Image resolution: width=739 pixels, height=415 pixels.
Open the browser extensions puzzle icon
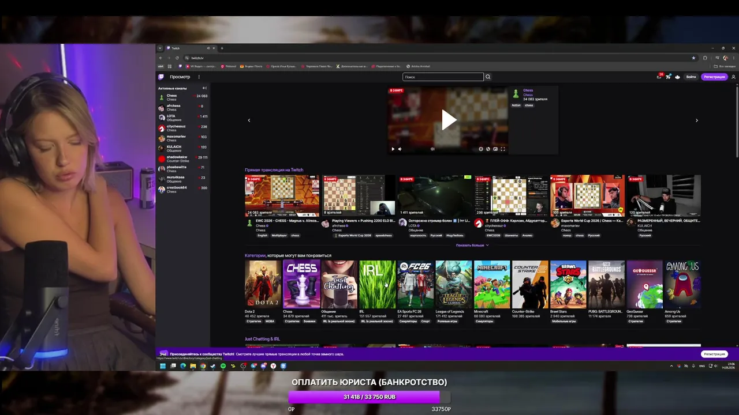tap(705, 58)
